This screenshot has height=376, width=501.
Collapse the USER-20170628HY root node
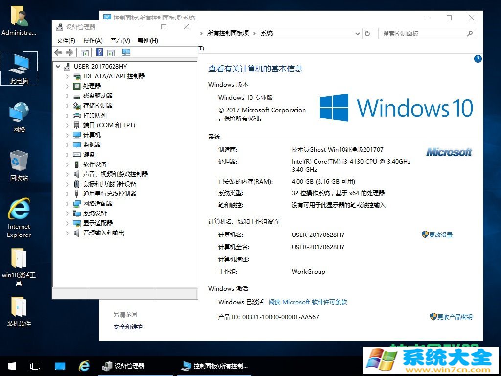58,66
